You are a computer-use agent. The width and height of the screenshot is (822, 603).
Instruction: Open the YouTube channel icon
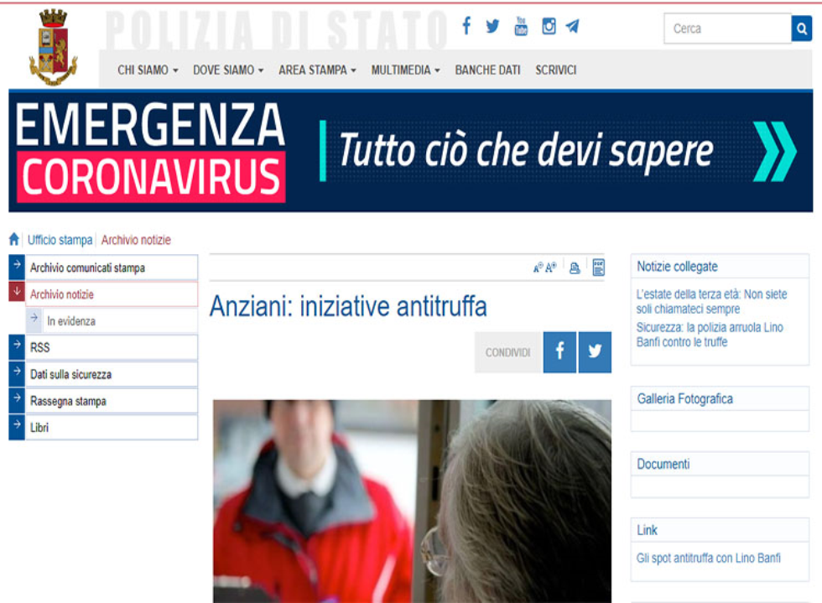coord(521,26)
